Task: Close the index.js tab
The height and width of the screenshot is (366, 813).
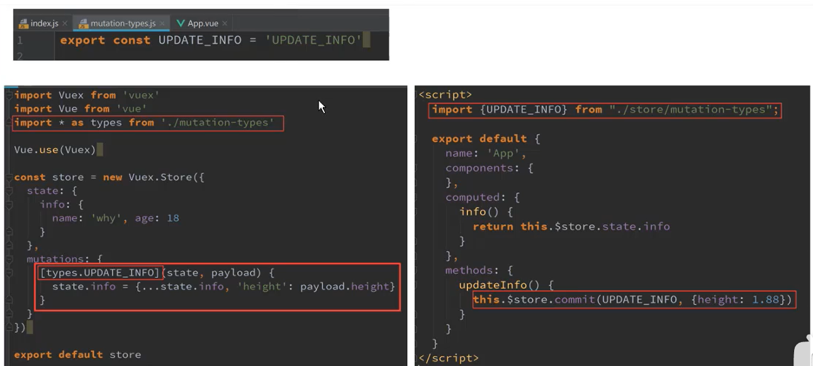Action: coord(65,24)
